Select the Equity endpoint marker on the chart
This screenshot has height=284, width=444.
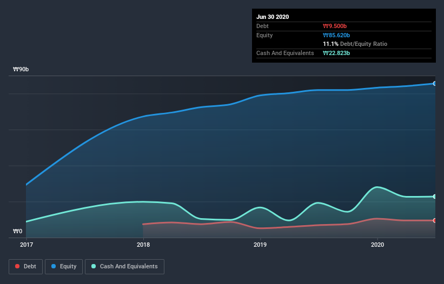click(x=435, y=84)
